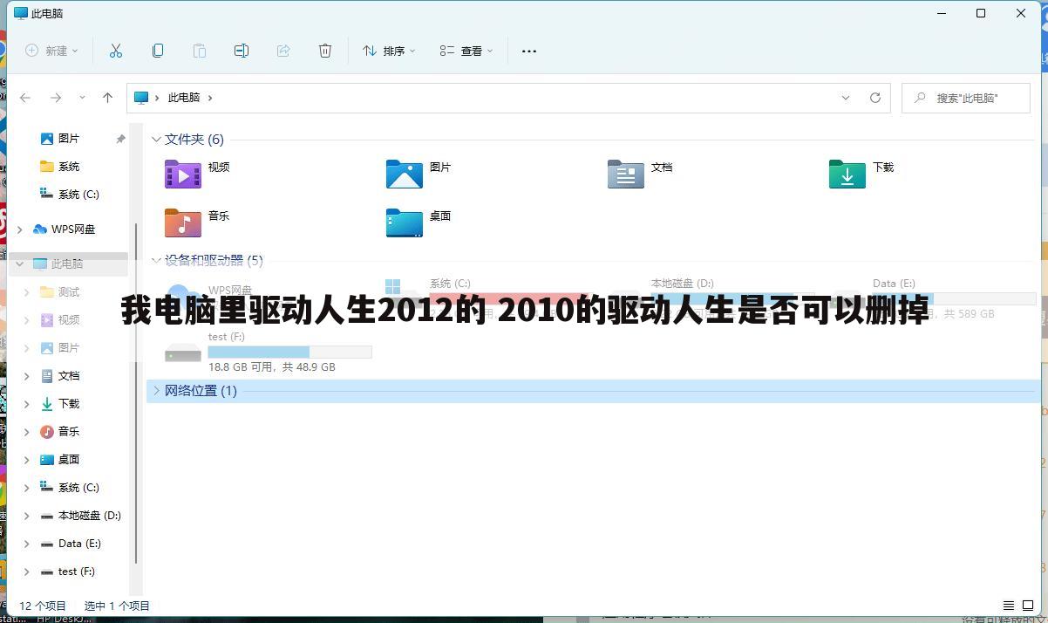1048x623 pixels.
Task: Click the Share icon in toolbar
Action: 283,51
